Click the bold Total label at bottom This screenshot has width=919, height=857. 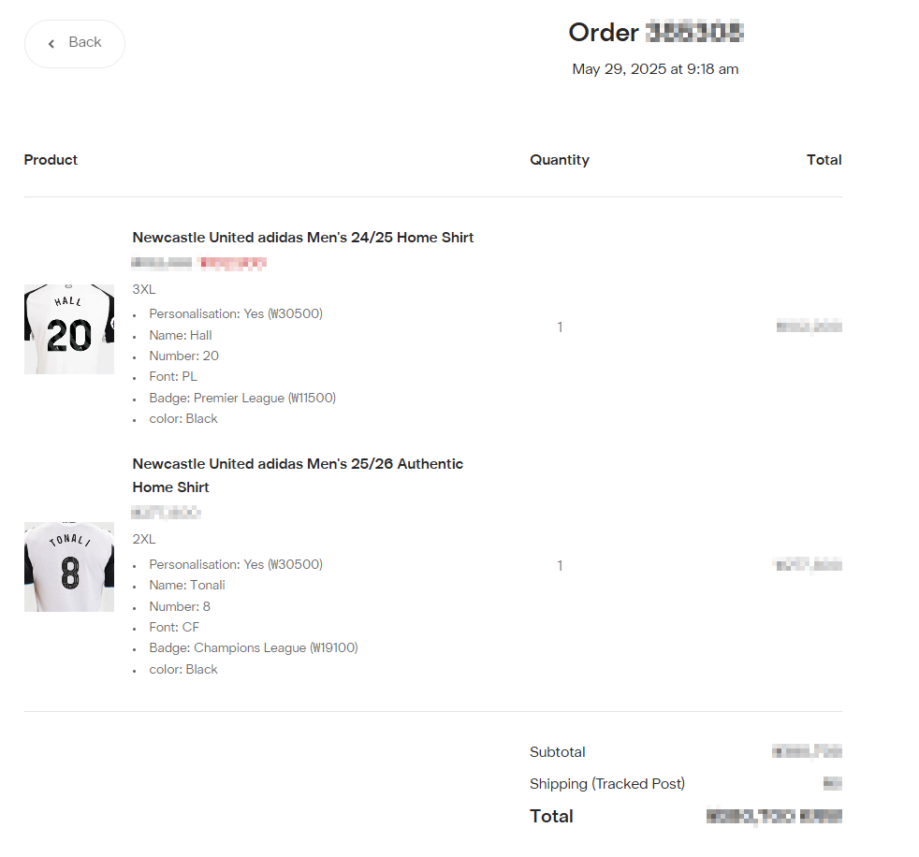551,816
